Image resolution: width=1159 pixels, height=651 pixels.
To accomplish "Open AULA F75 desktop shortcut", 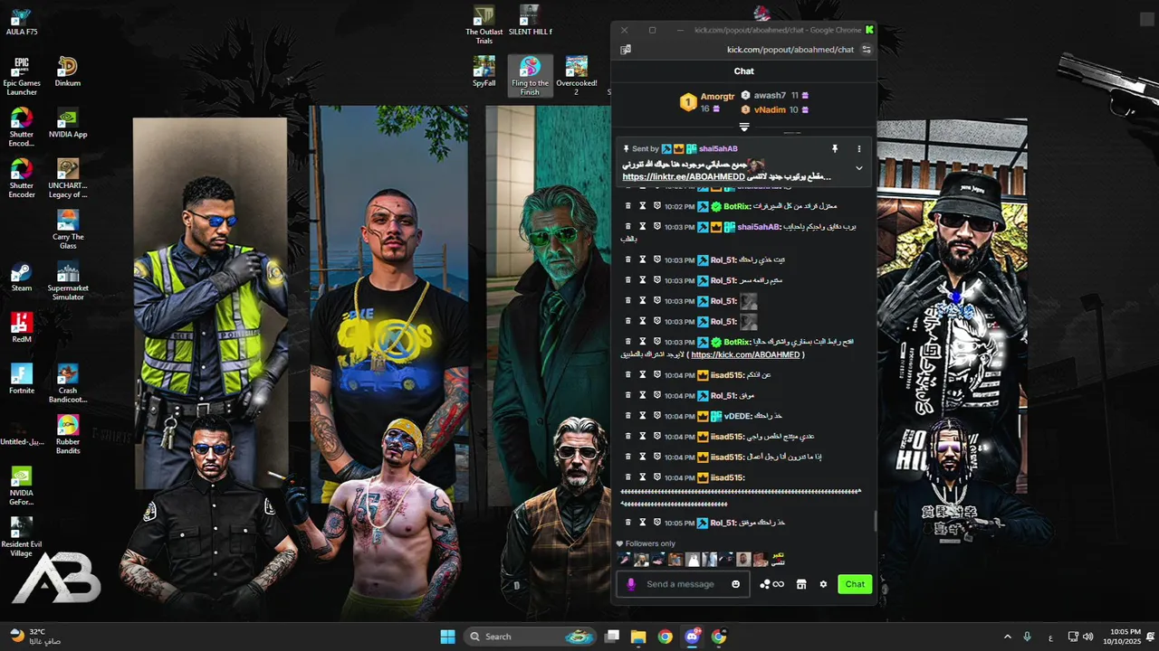I will tap(21, 22).
